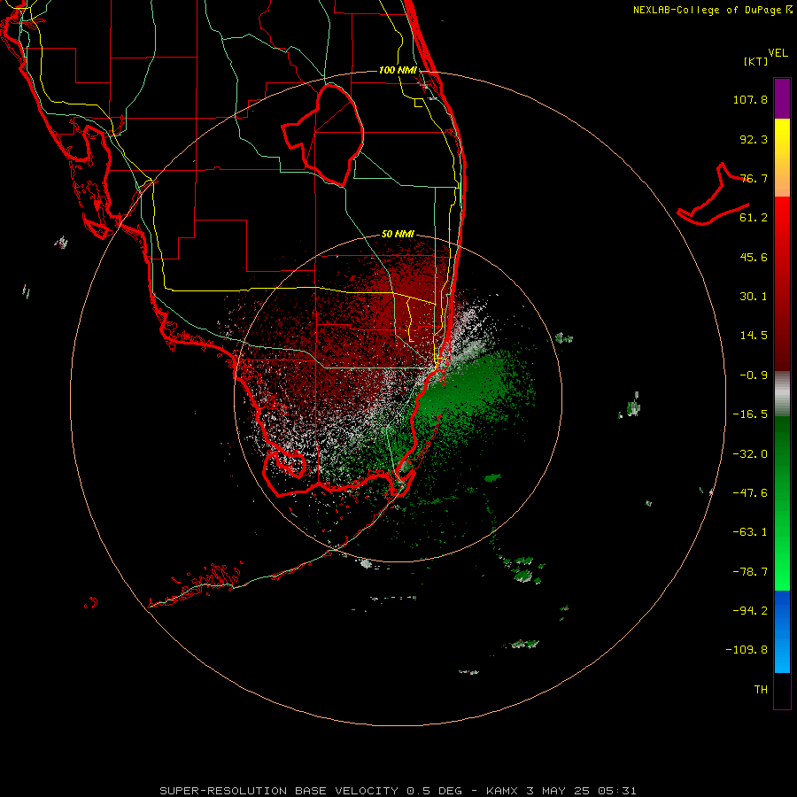The width and height of the screenshot is (797, 797).
Task: Click the 107.8 legend value
Action: (x=750, y=99)
